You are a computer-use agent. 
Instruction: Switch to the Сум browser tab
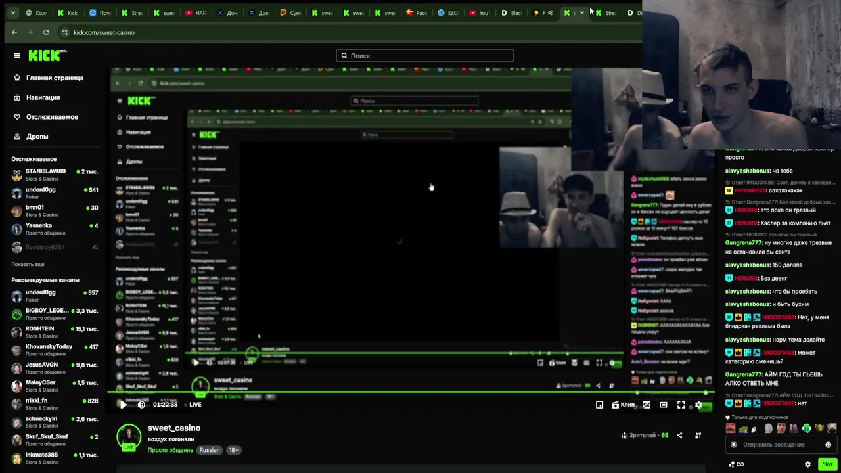click(x=290, y=13)
